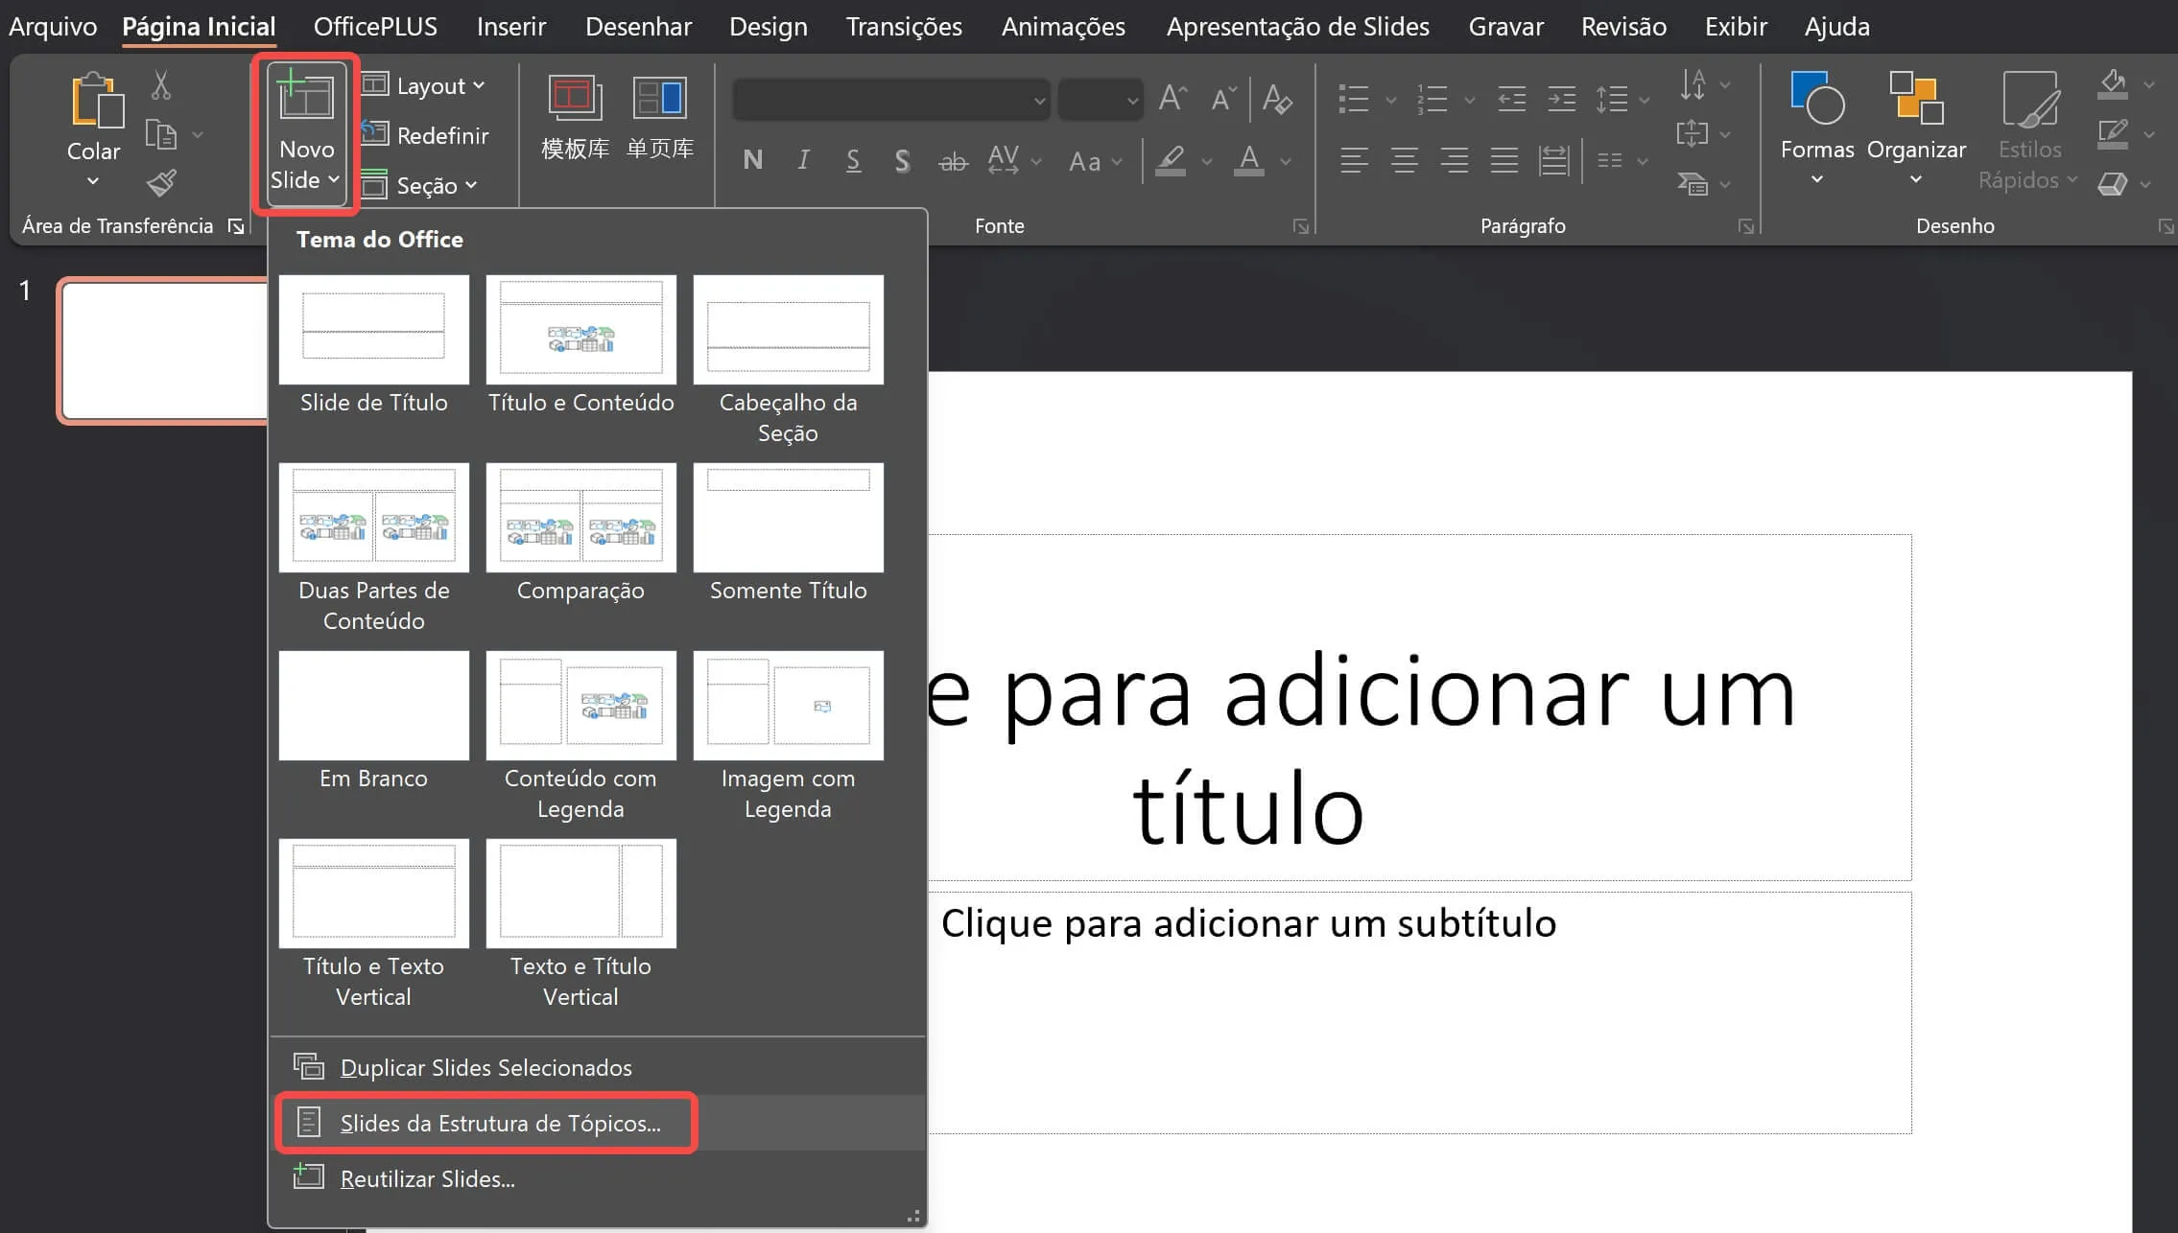Click Duplicar Slides Selecionados
The height and width of the screenshot is (1233, 2178).
pyautogui.click(x=486, y=1067)
